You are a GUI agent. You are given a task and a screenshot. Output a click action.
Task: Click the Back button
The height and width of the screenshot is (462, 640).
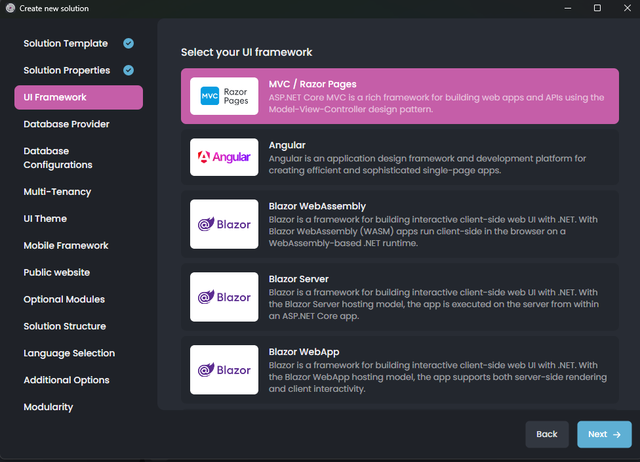[547, 434]
